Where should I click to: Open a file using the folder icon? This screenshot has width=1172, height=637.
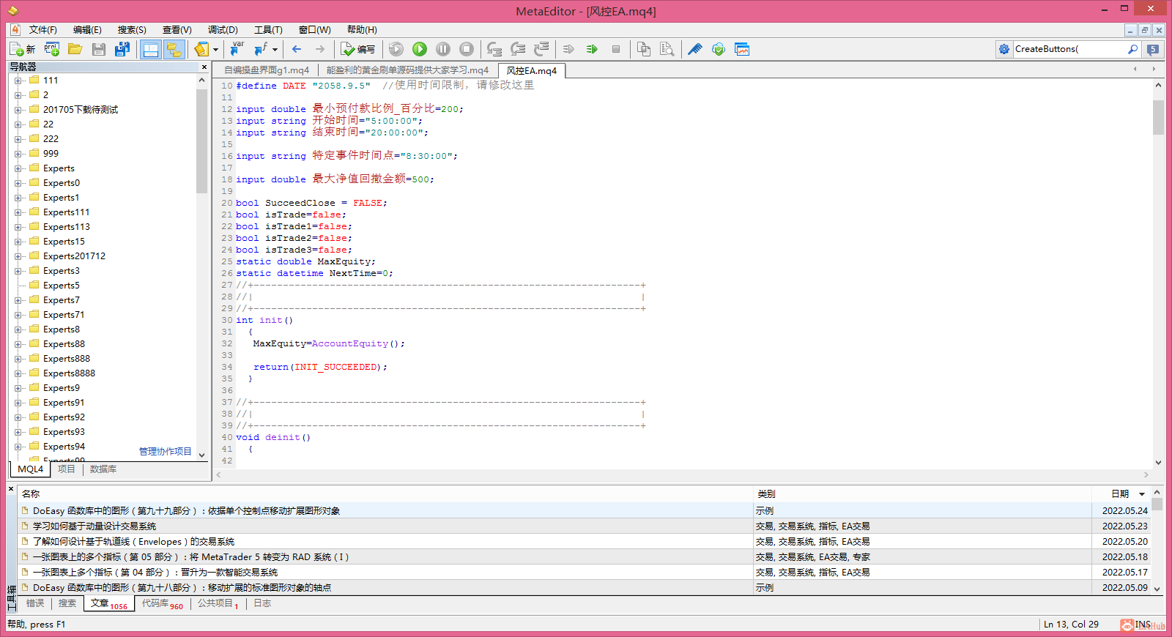[75, 49]
